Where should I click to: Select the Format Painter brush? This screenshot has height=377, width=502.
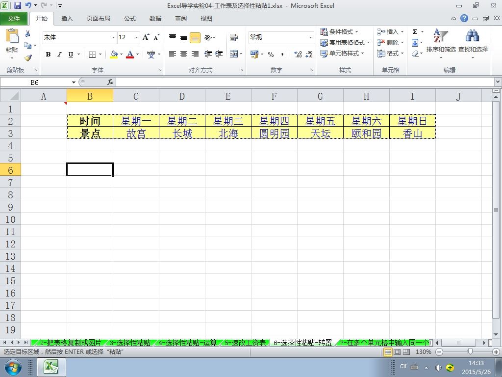28,58
